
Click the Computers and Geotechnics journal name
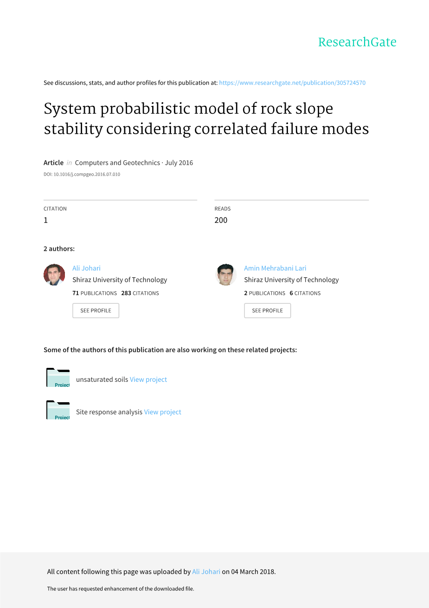(x=117, y=163)
